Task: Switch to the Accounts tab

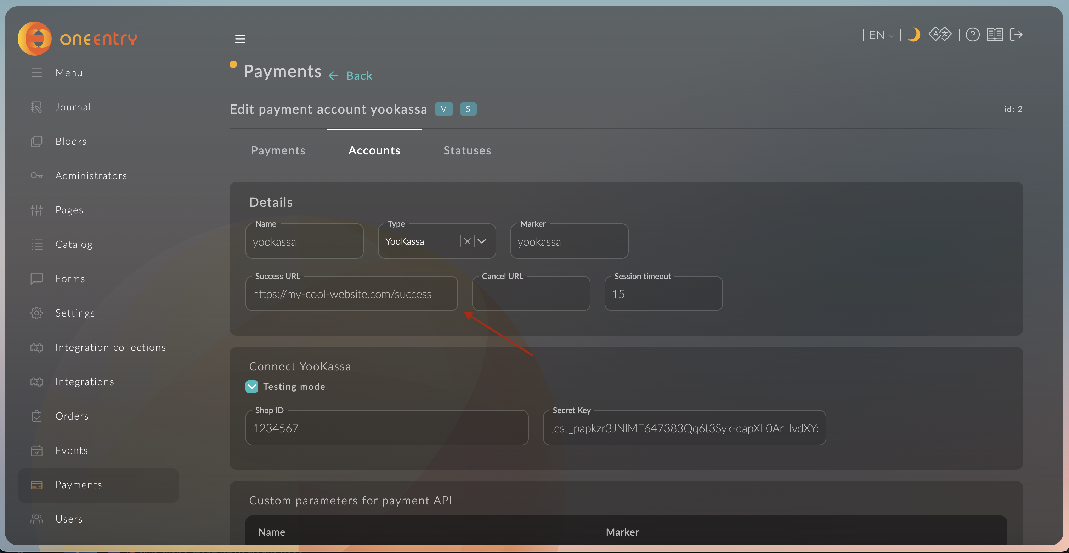Action: click(374, 150)
